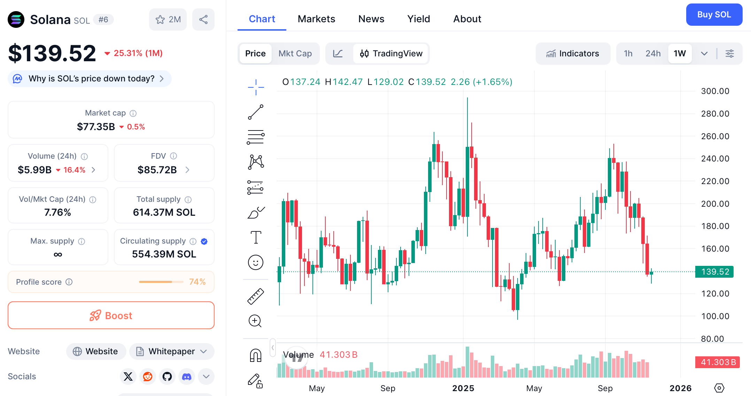Select the trend line drawing tool
The image size is (751, 396).
pyautogui.click(x=256, y=112)
